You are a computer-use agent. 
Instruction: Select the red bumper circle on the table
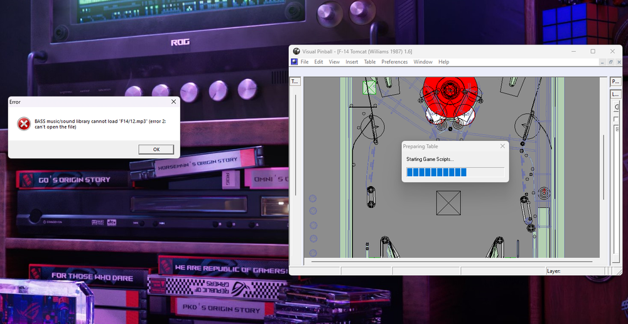tap(450, 91)
